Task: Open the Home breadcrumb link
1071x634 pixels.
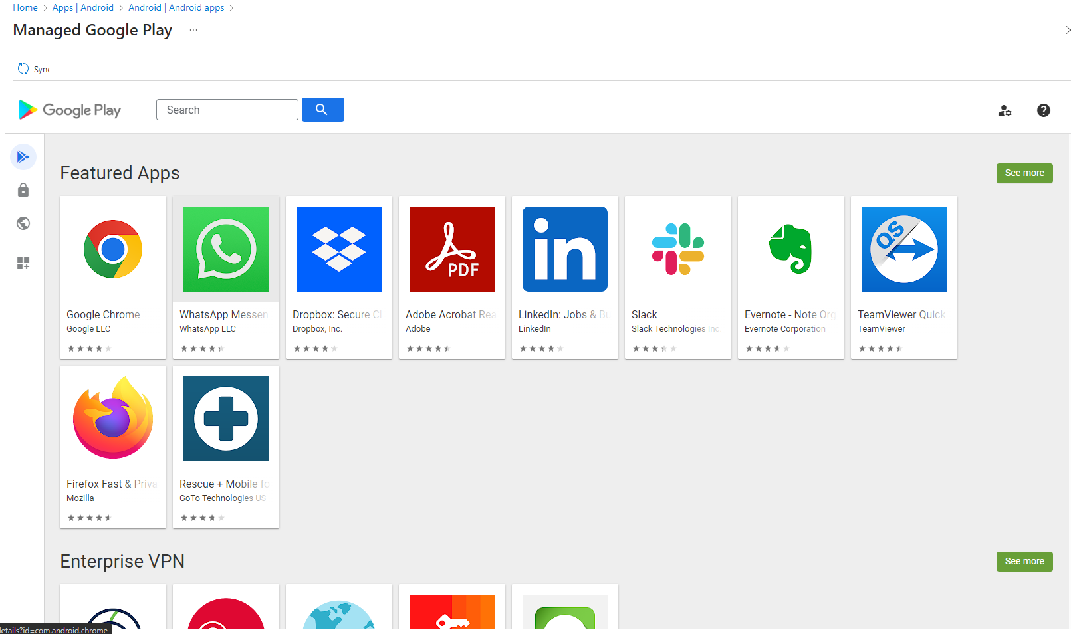Action: [25, 7]
